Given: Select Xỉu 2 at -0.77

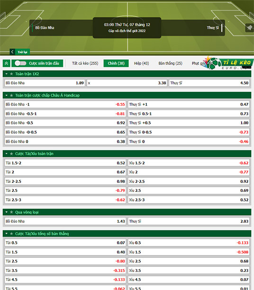Looking at the screenshot, I should (x=189, y=172).
